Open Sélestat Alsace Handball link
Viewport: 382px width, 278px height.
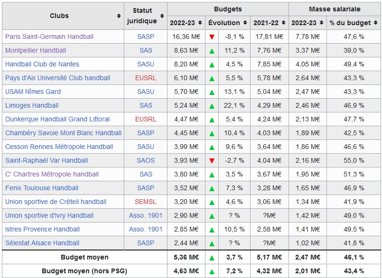[x=42, y=243]
